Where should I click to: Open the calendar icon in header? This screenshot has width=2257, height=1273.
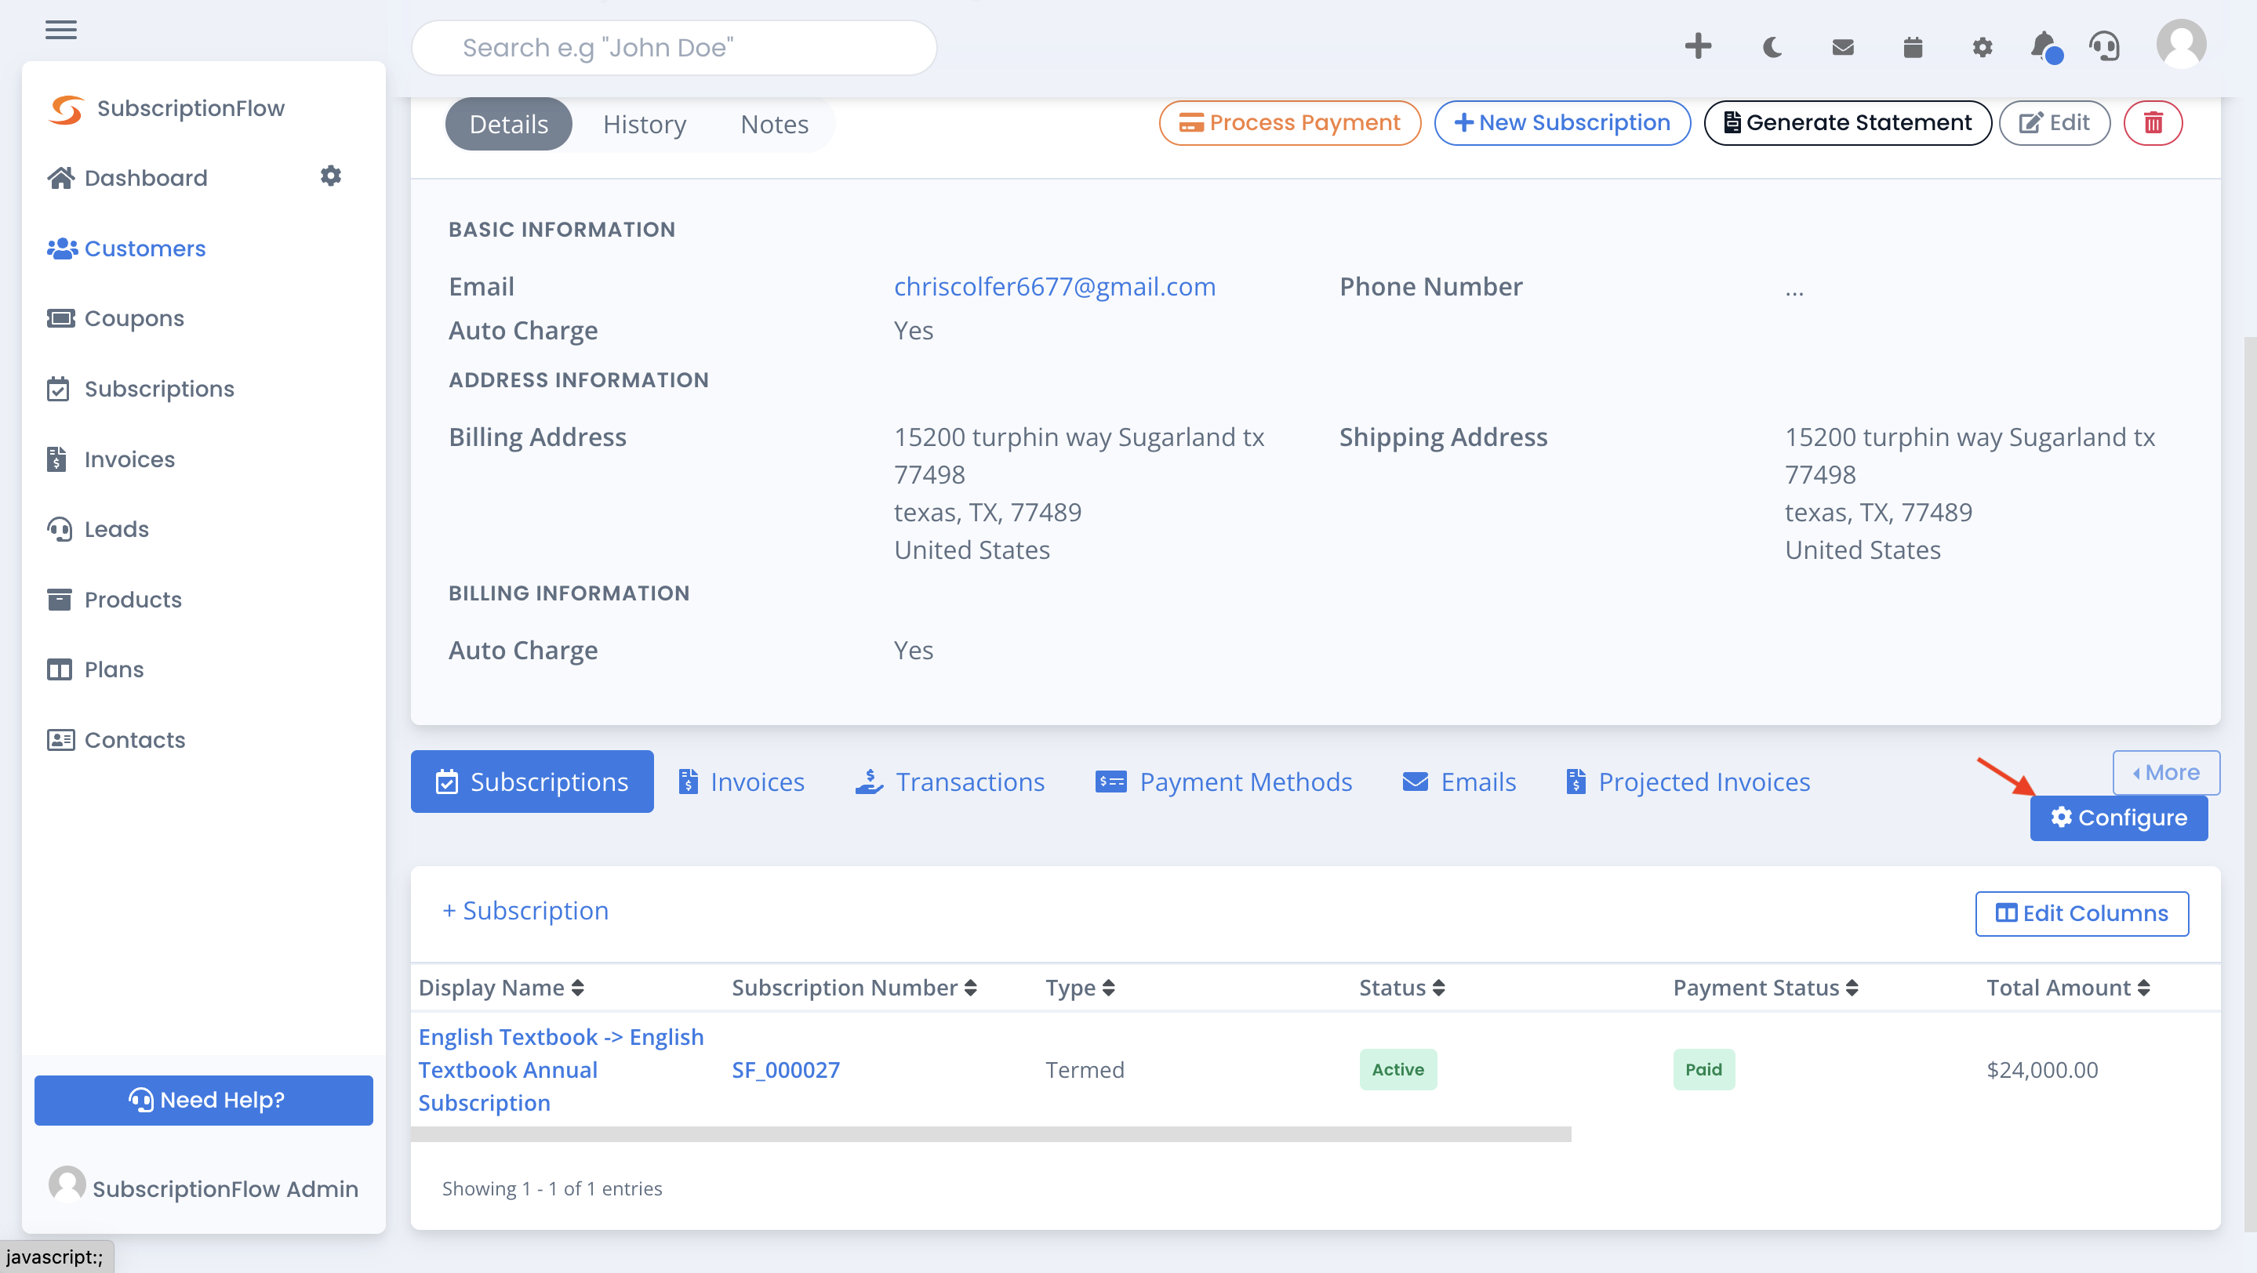click(x=1913, y=47)
